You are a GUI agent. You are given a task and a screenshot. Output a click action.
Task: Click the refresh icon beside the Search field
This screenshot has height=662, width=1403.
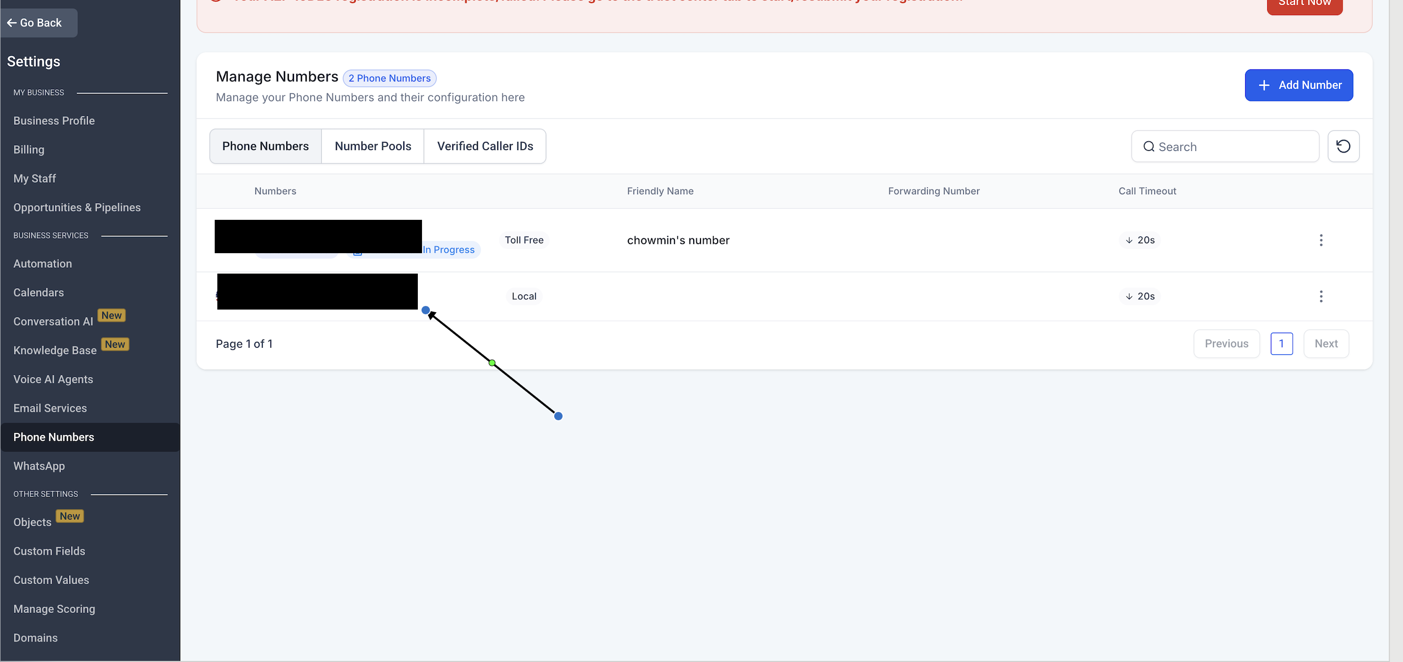click(1343, 146)
